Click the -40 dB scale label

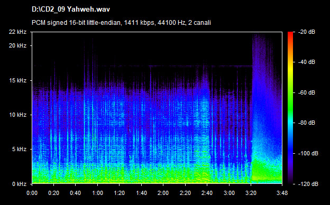tap(307, 62)
